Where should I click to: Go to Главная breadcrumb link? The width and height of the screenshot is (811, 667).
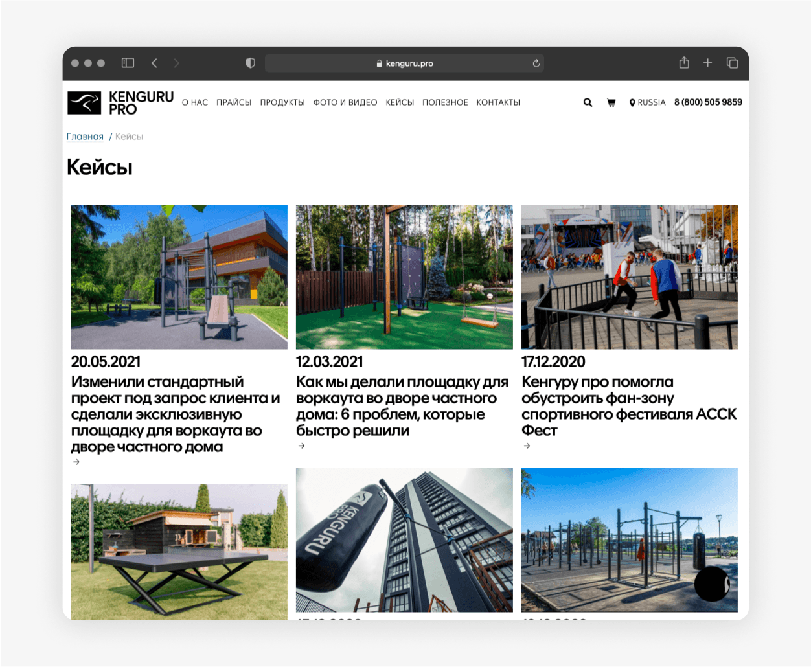coord(85,137)
